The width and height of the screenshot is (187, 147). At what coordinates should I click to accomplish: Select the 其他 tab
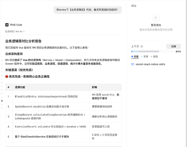click(154, 57)
